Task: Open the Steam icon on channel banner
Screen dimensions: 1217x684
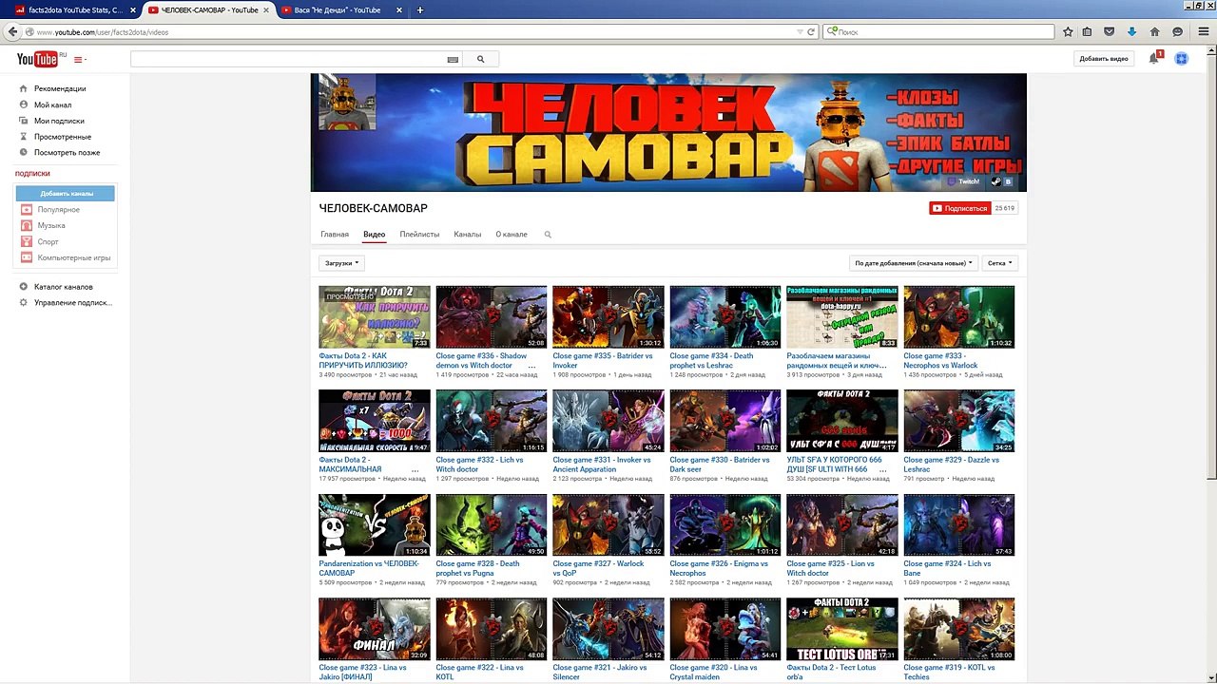Action: coord(996,181)
